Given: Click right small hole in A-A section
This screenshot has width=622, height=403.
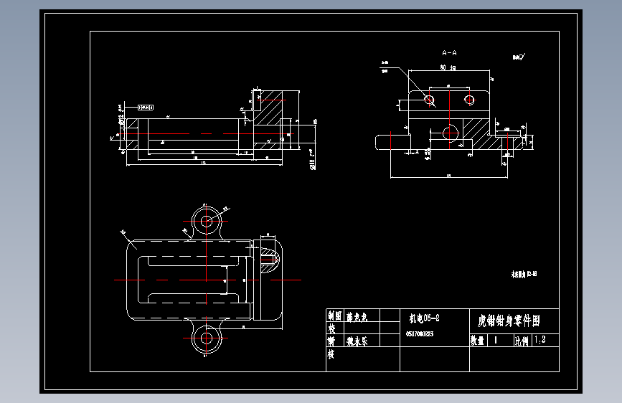Looking at the screenshot, I should 469,99.
